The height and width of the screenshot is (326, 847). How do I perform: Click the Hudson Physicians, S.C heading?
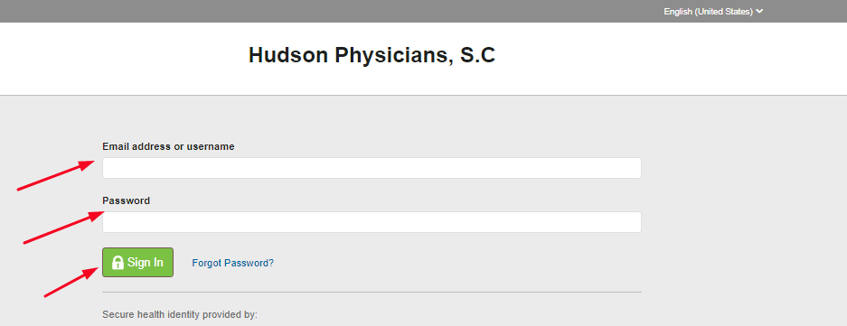coord(372,56)
